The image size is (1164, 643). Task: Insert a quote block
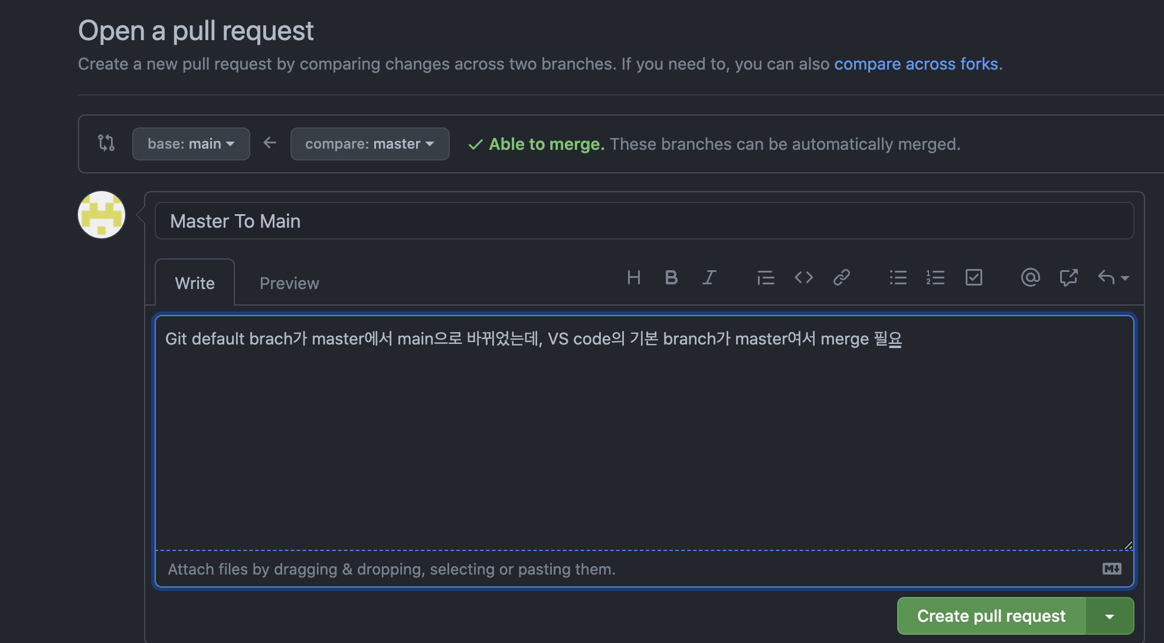766,277
